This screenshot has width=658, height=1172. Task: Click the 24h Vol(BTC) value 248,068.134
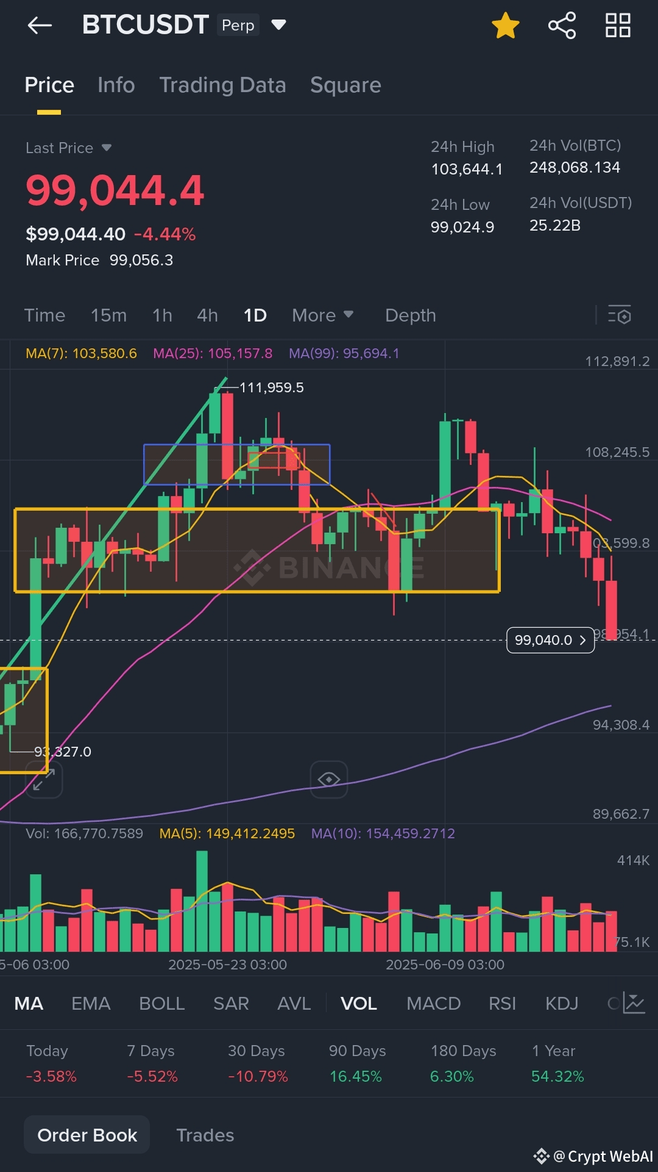pos(575,167)
